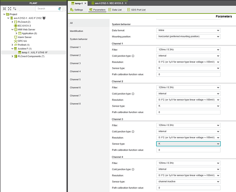236x192 pixels.
Task: Expand the Profinet (1) tree node
Action: point(12,45)
